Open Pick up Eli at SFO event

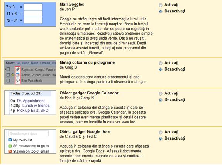click(x=33, y=110)
